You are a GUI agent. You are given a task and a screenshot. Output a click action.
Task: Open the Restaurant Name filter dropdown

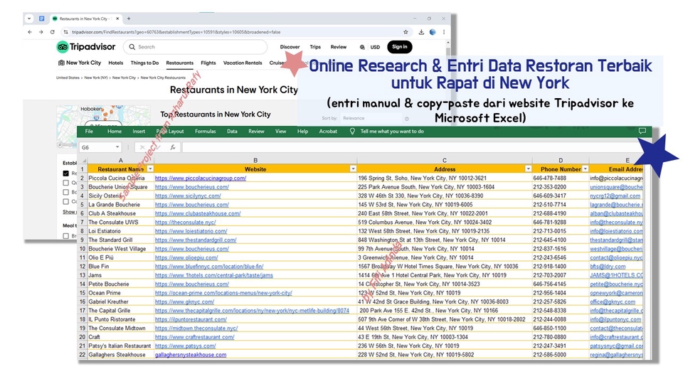150,169
